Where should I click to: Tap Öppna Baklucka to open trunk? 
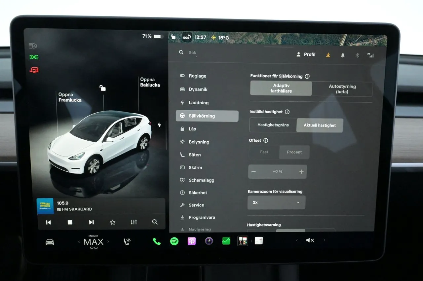tap(150, 82)
